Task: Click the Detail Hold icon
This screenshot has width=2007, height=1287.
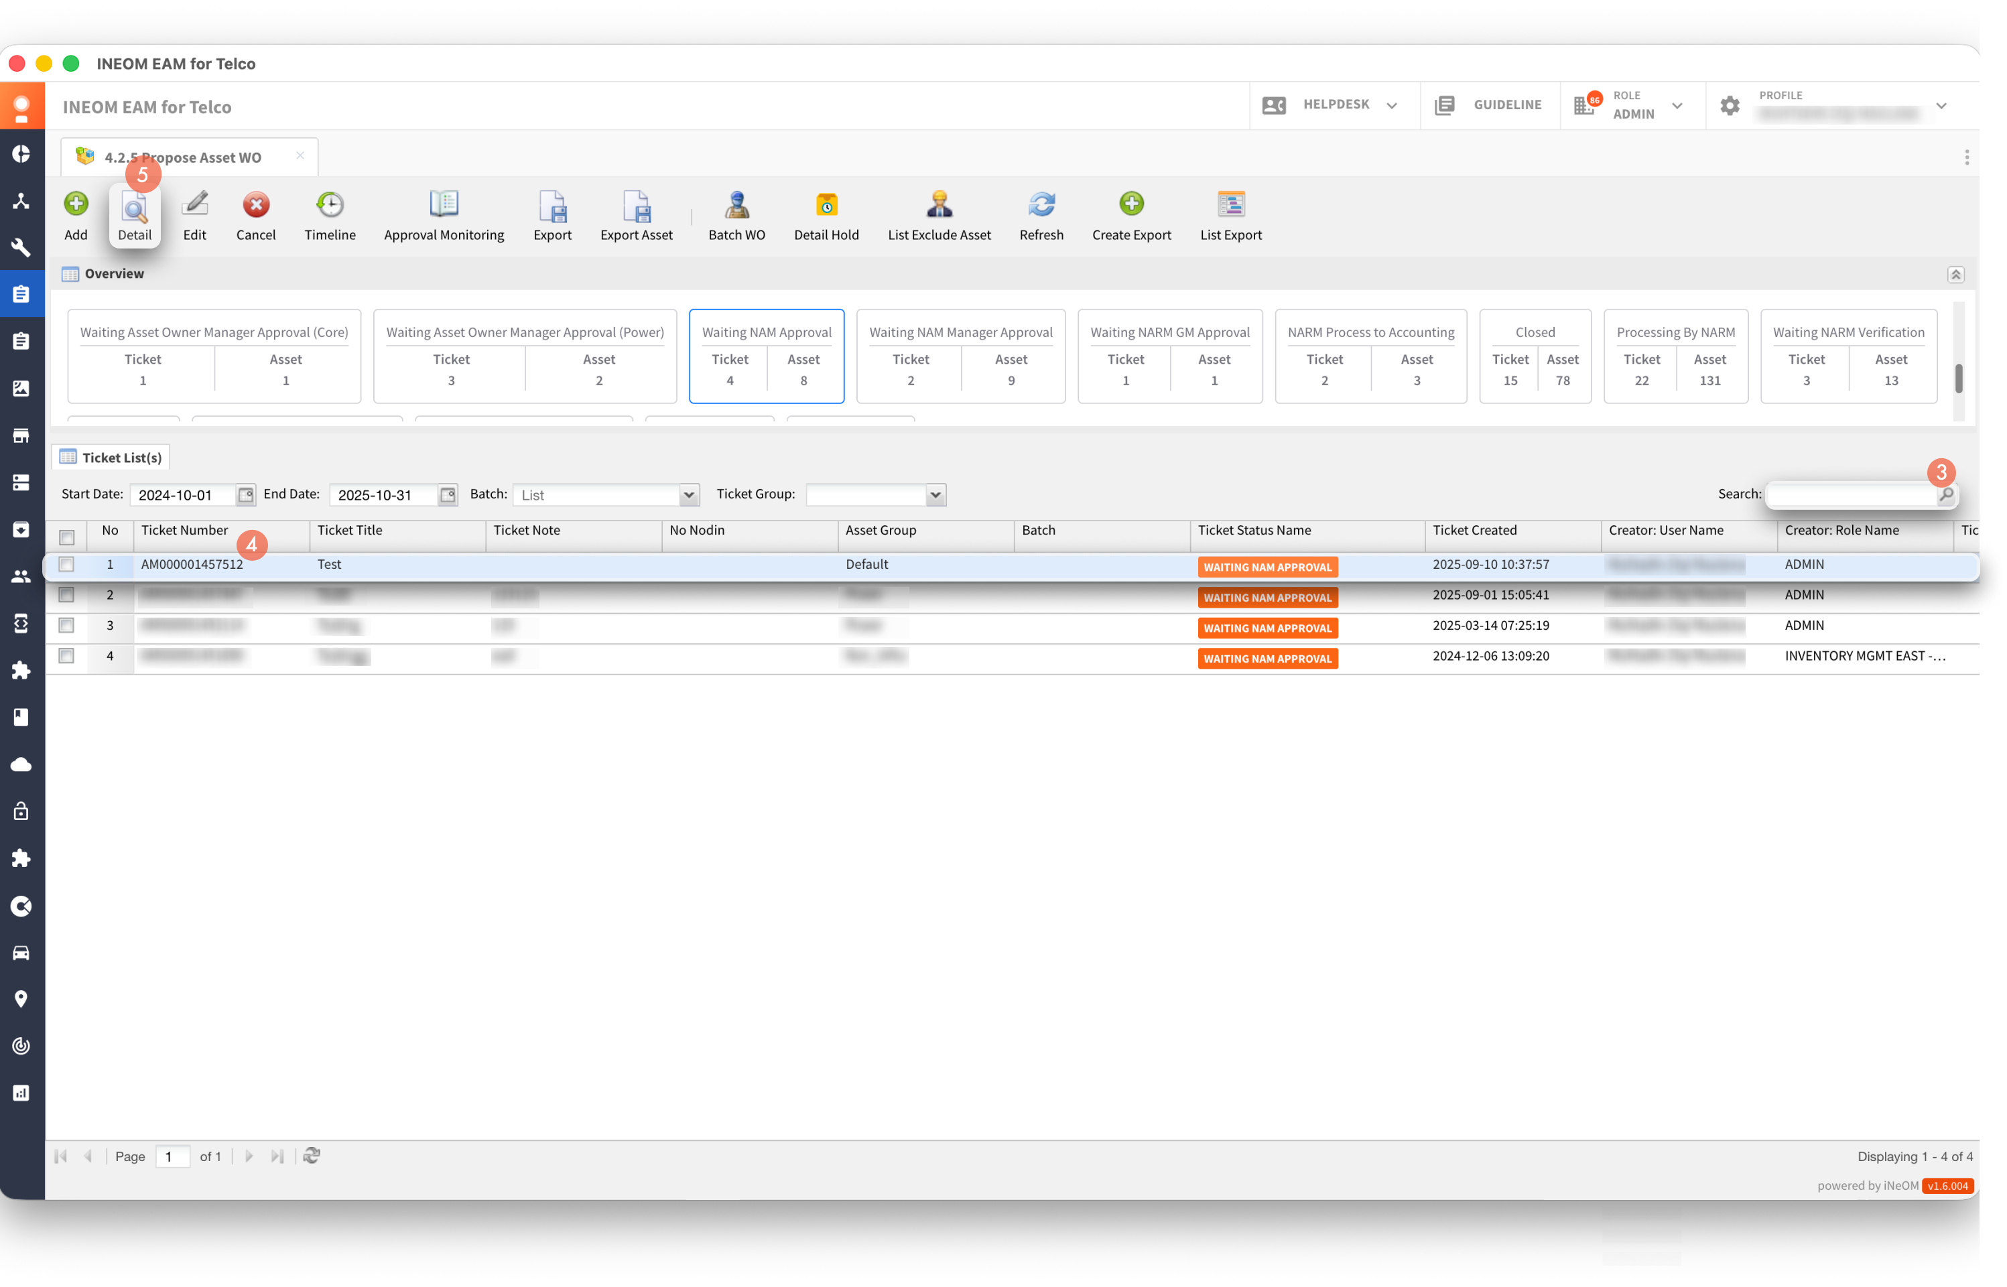Action: tap(826, 205)
